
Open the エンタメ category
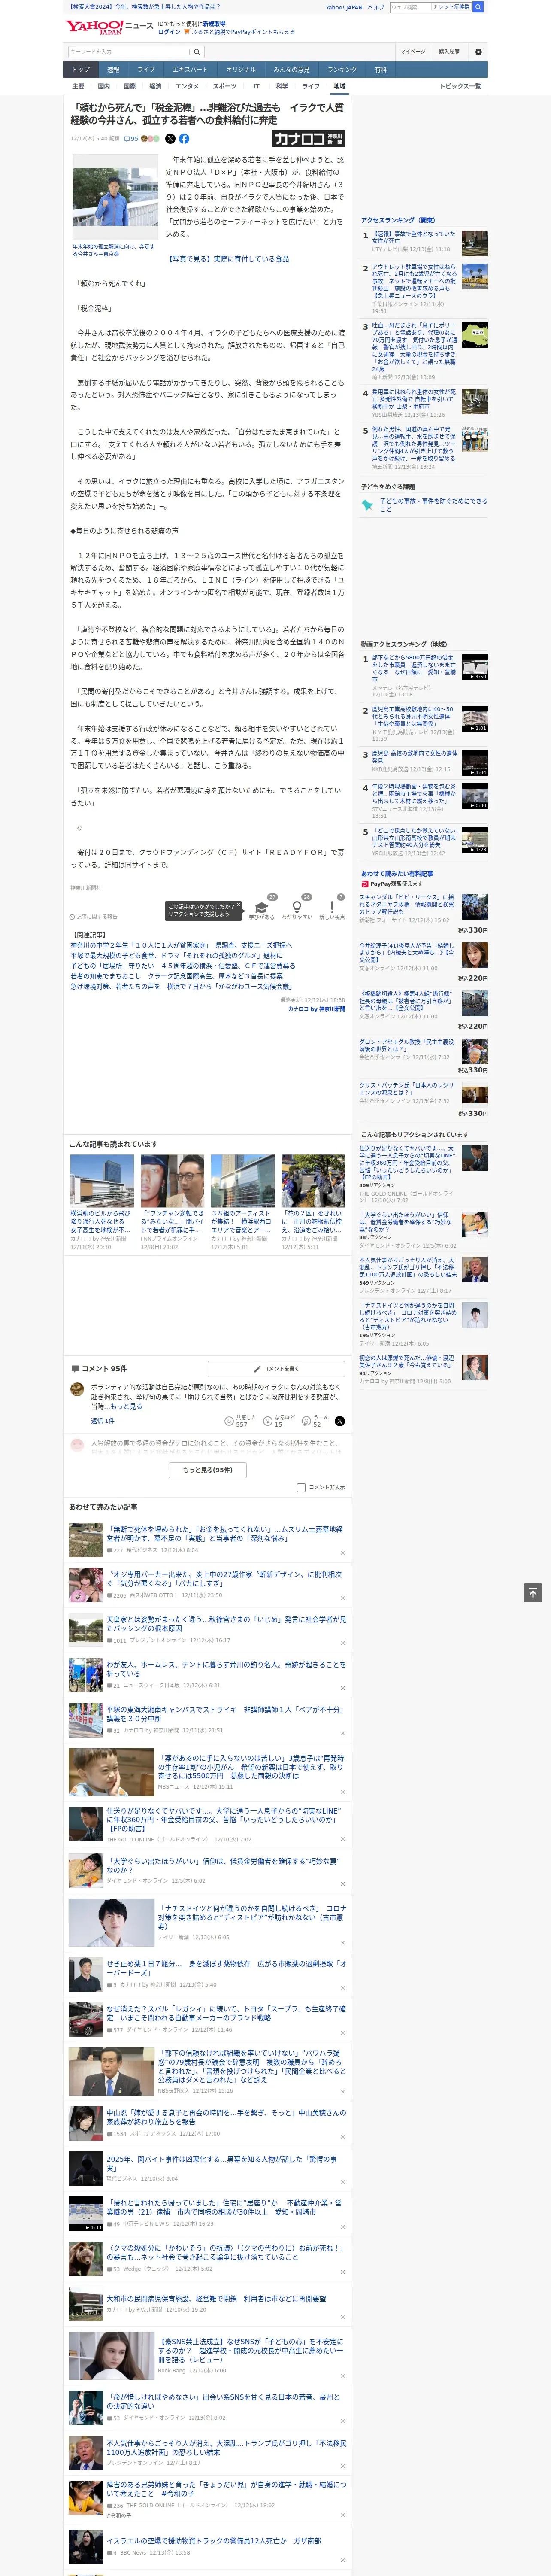tap(187, 86)
